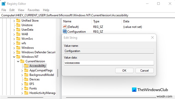The image size is (175, 99).
Task: Open the Edit menu
Action: click(x=12, y=10)
